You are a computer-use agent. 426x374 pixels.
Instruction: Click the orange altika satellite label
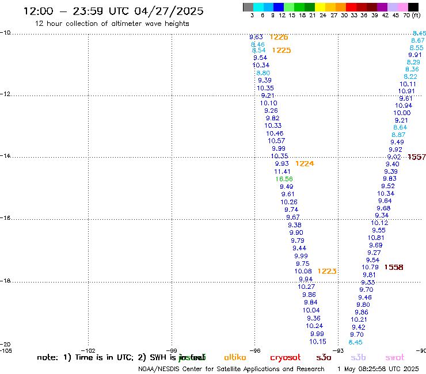coord(235,357)
